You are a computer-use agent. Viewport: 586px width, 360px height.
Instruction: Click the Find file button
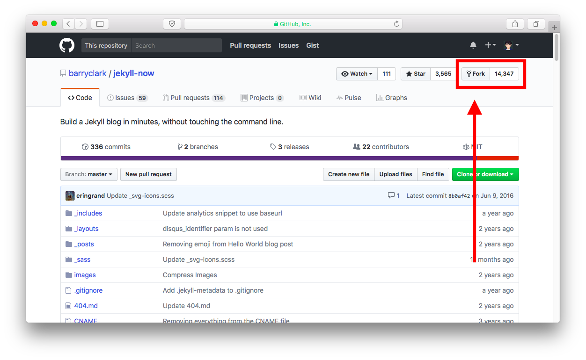(x=433, y=174)
